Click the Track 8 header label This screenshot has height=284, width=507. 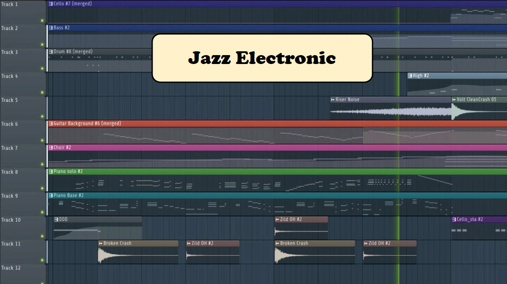[9, 172]
